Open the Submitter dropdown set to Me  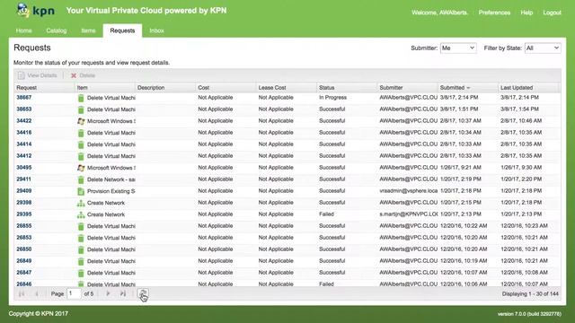click(458, 48)
